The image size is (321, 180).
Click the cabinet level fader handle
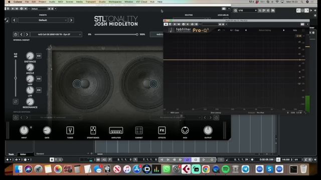[x=16, y=78]
